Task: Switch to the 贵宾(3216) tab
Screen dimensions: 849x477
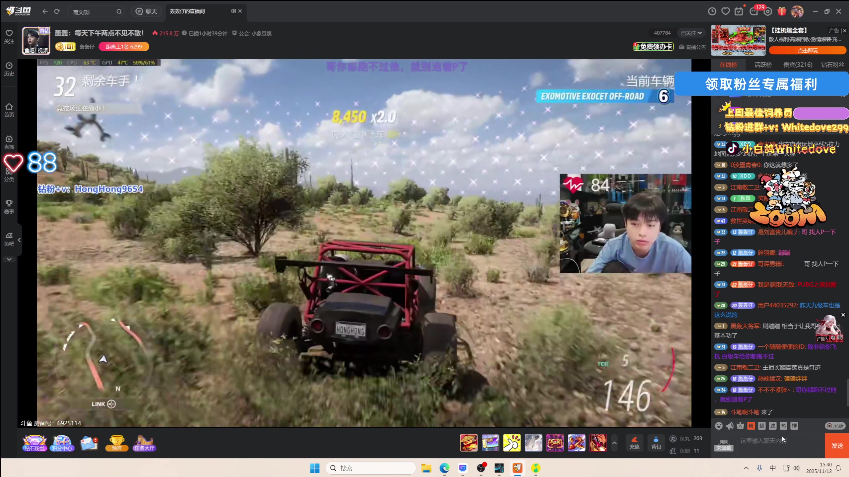Action: coord(798,65)
